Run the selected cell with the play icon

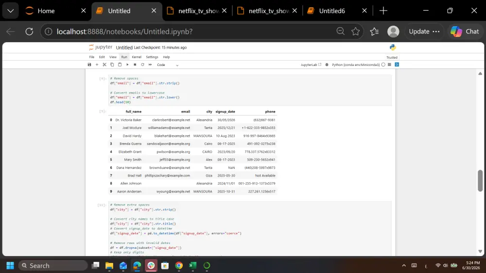coord(127,64)
